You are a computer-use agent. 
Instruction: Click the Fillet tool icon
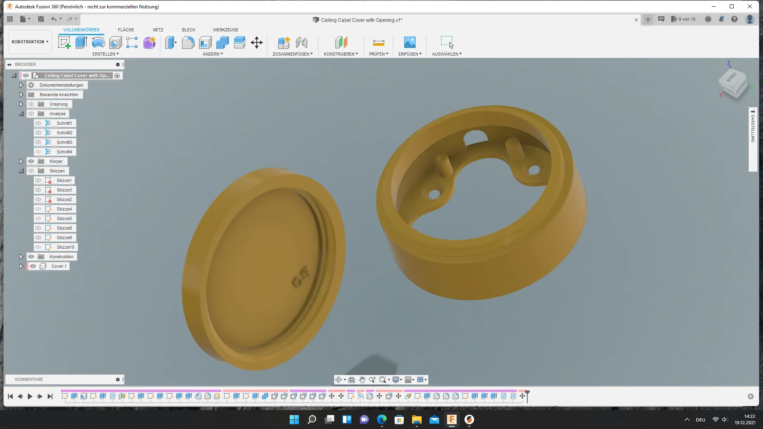click(x=188, y=43)
